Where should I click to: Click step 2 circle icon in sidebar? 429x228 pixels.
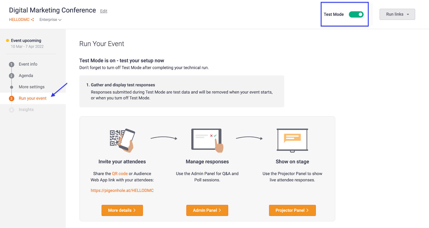pos(12,76)
